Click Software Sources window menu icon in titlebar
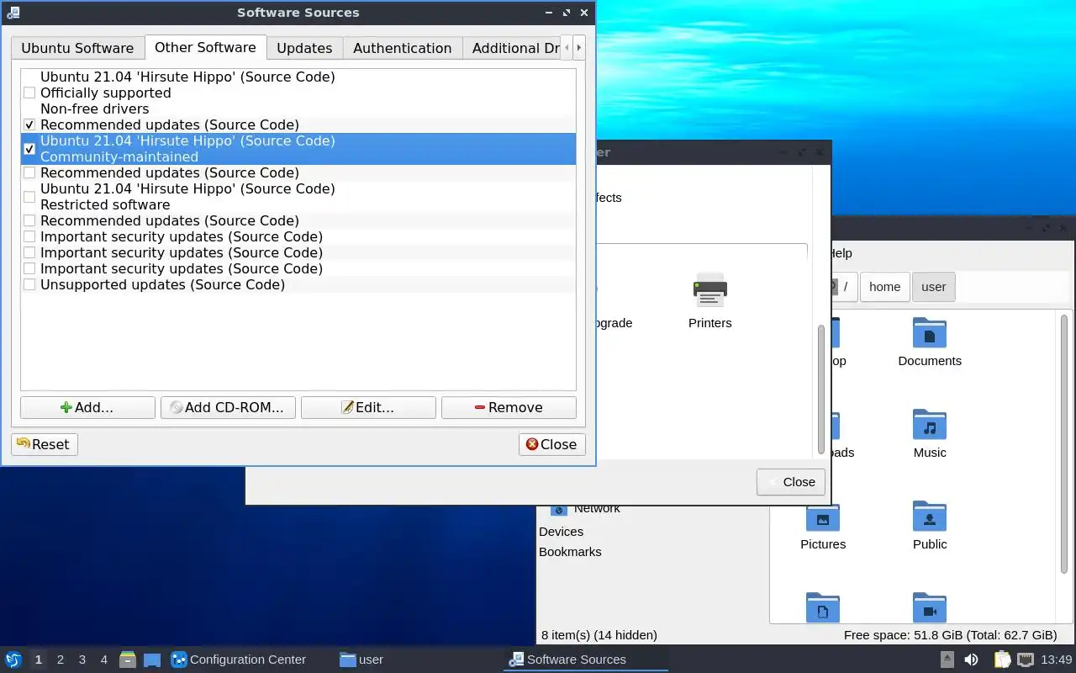The image size is (1076, 673). (x=13, y=13)
